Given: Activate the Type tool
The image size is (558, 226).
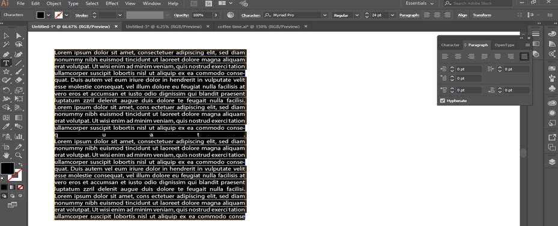Looking at the screenshot, I should [6, 63].
